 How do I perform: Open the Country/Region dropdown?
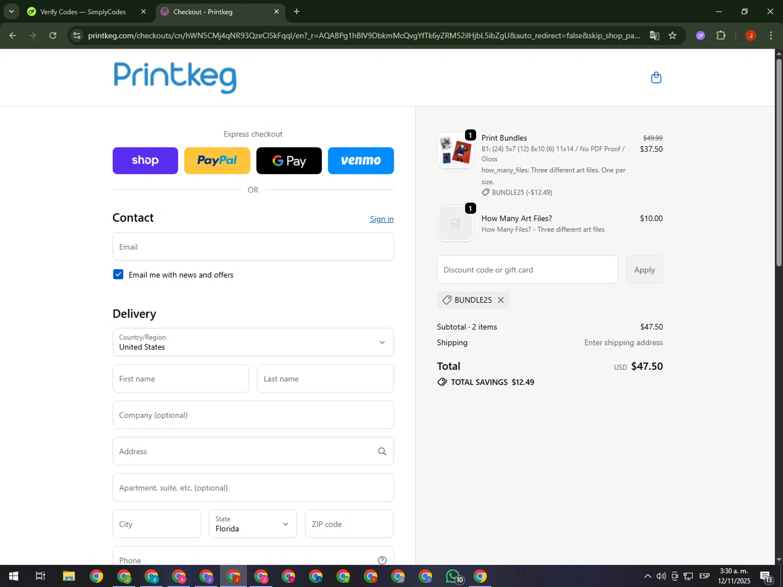253,342
